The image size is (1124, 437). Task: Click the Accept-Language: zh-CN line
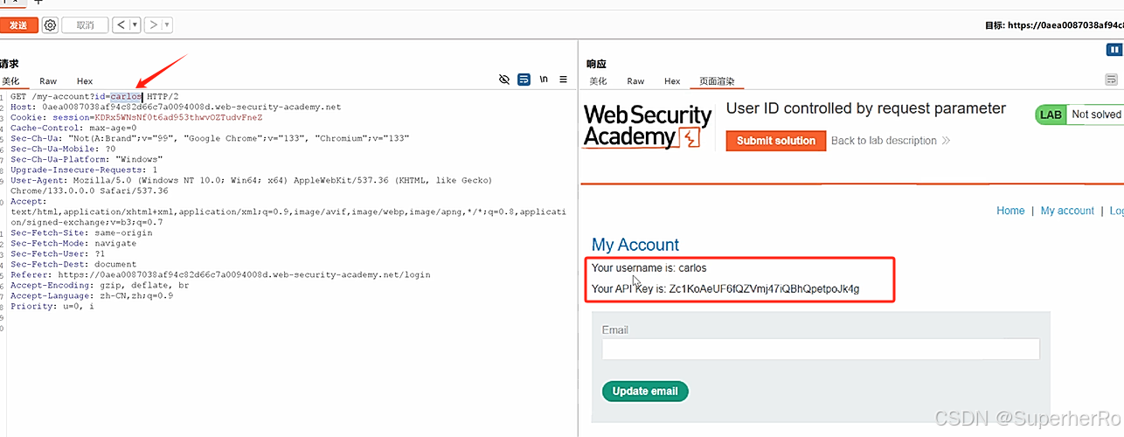coord(92,295)
